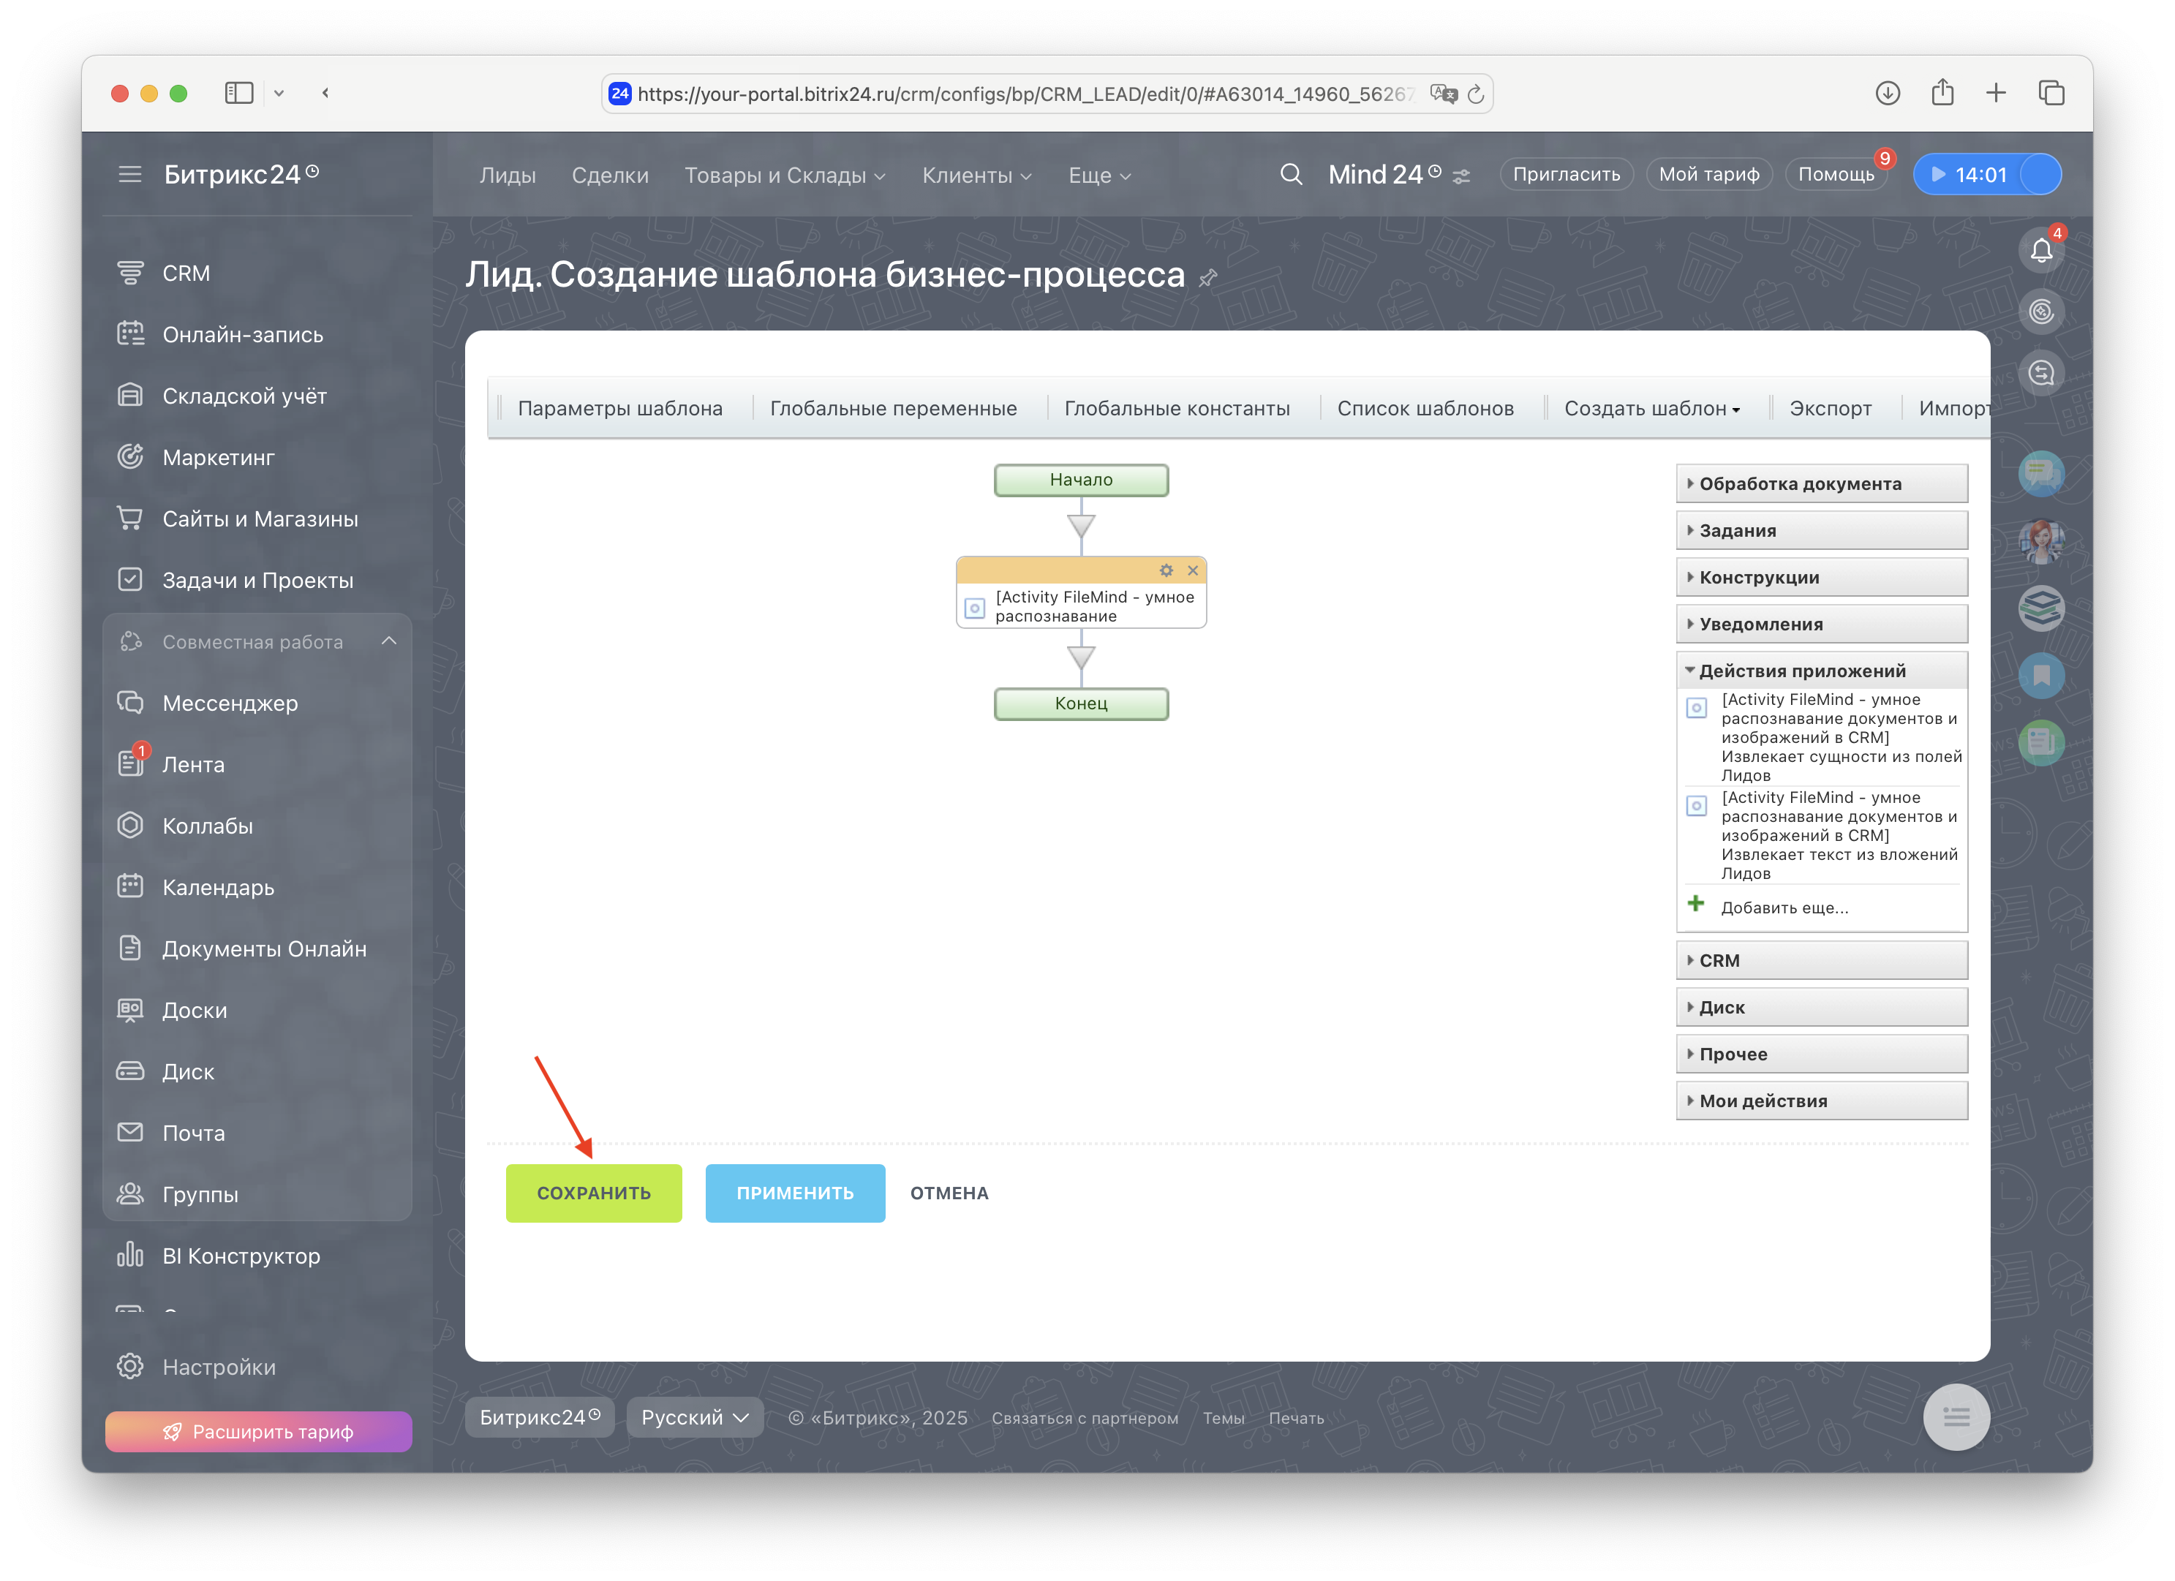Collapse the Действия приложений panel
This screenshot has width=2175, height=1581.
click(1801, 671)
